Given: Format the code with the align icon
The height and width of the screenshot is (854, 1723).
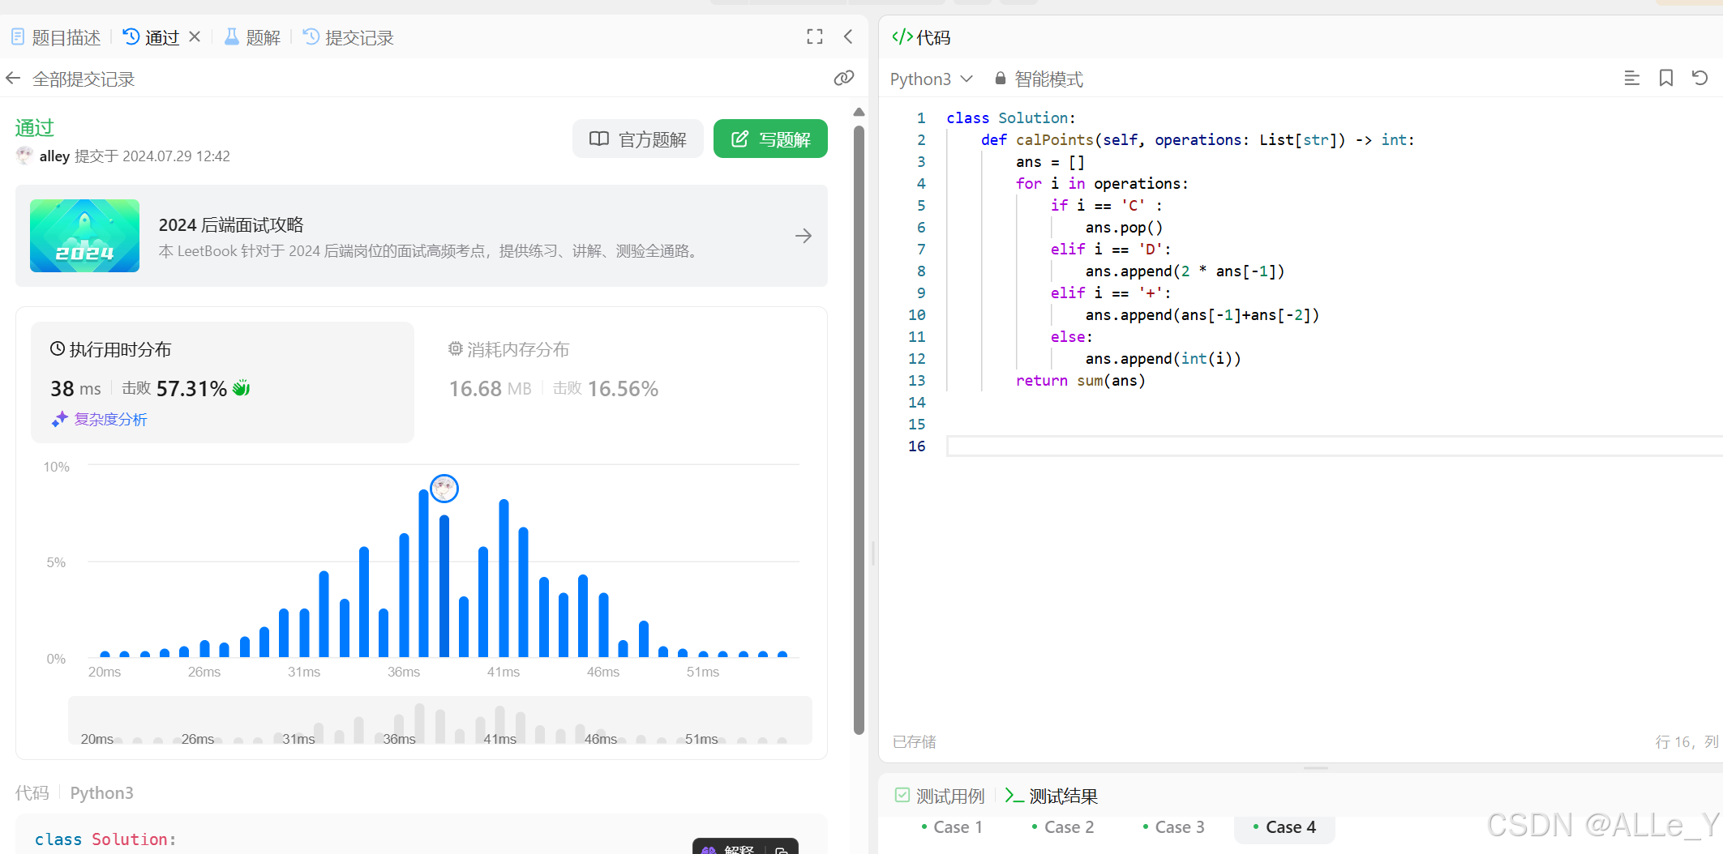Looking at the screenshot, I should tap(1631, 78).
